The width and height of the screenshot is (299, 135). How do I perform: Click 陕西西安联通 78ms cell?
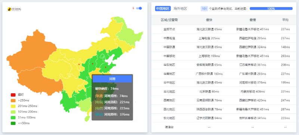point(209,109)
